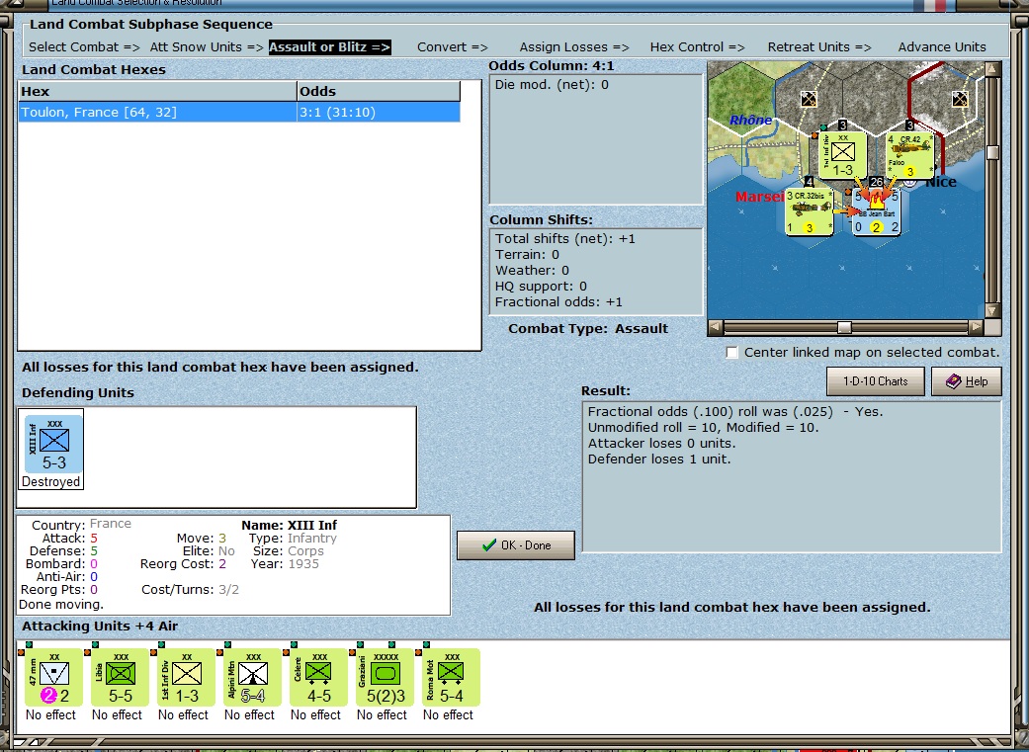This screenshot has width=1029, height=752.
Task: Toggle Center linked map on selected combat checkbox
Action: [x=731, y=353]
